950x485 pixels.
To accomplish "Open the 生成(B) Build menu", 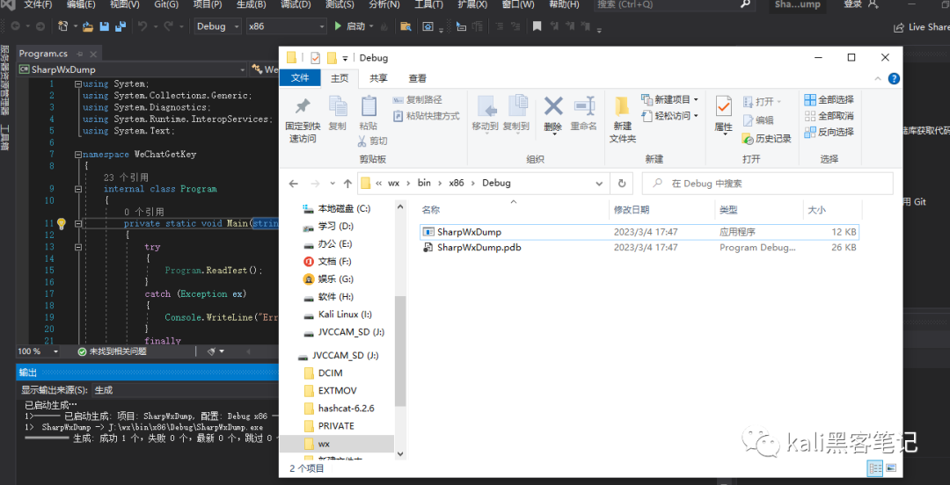I will 251,5.
